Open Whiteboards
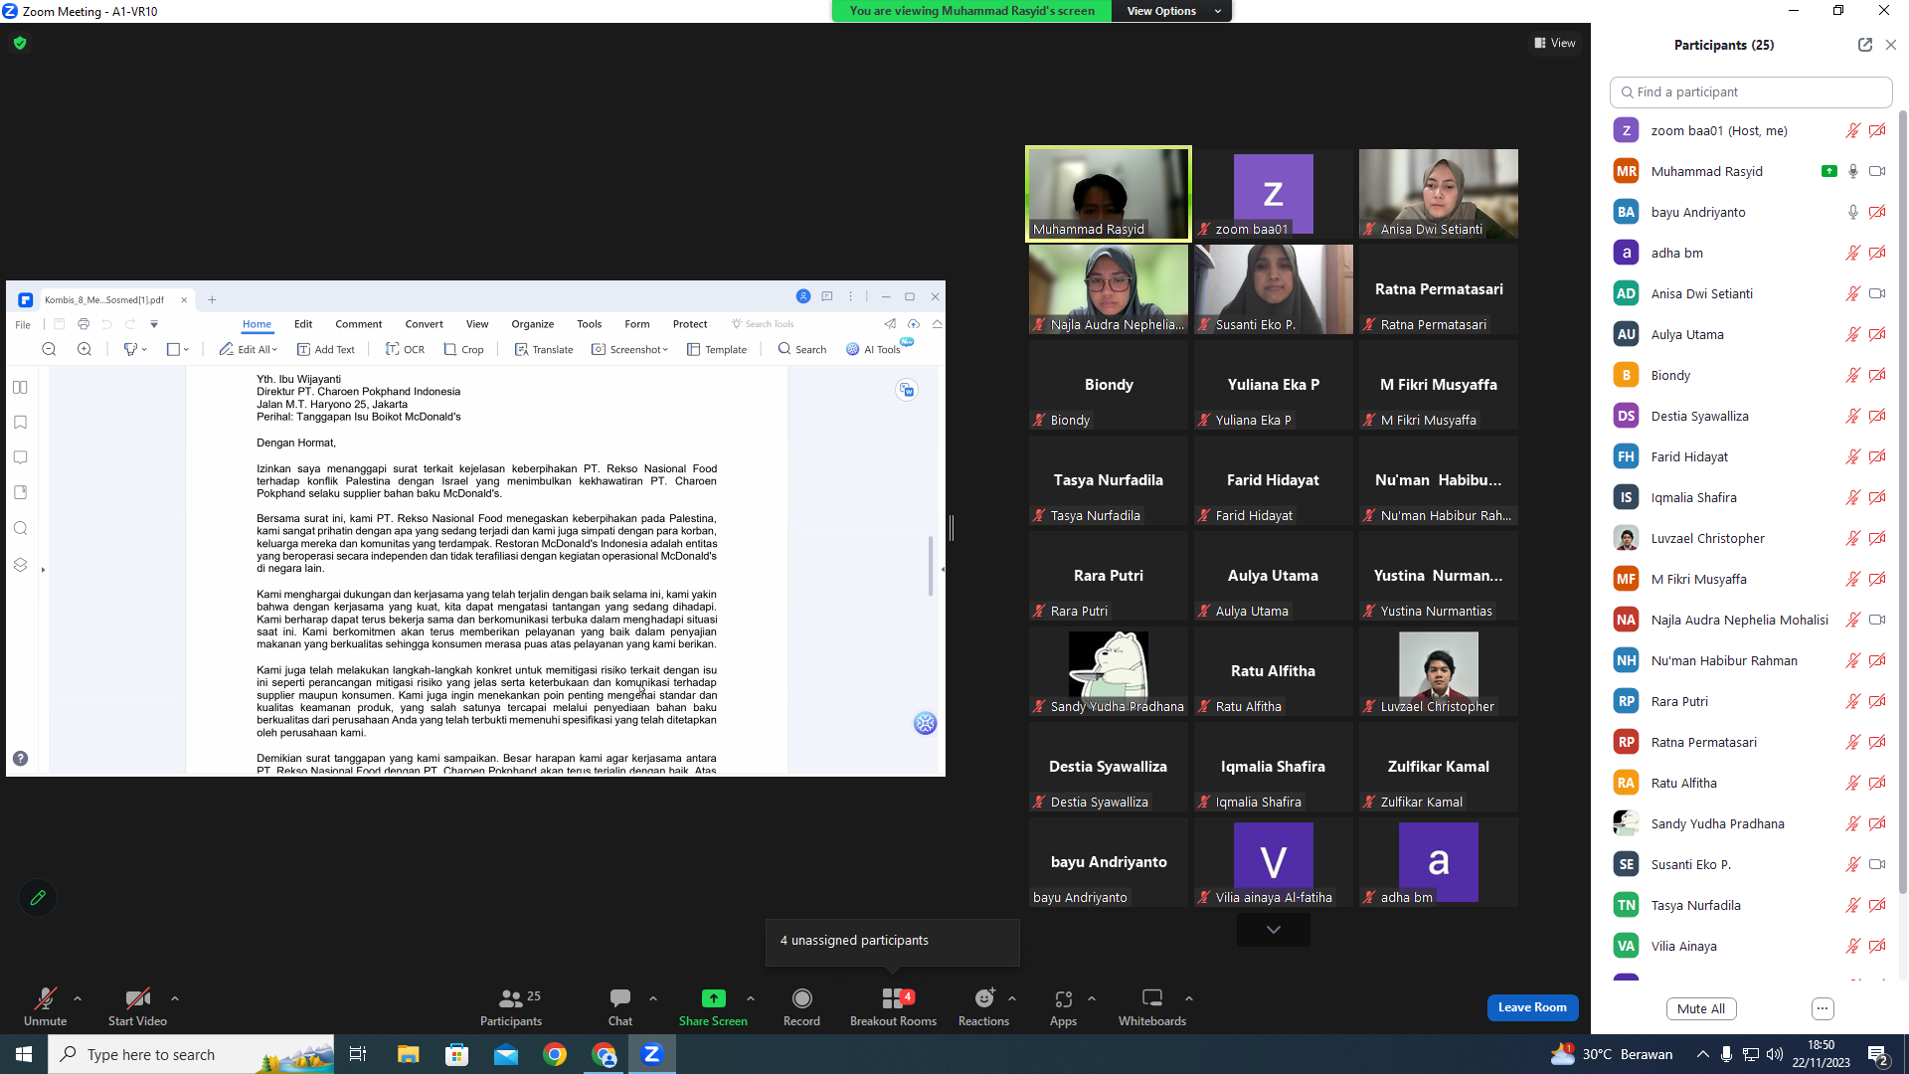The width and height of the screenshot is (1909, 1074). [1152, 1006]
